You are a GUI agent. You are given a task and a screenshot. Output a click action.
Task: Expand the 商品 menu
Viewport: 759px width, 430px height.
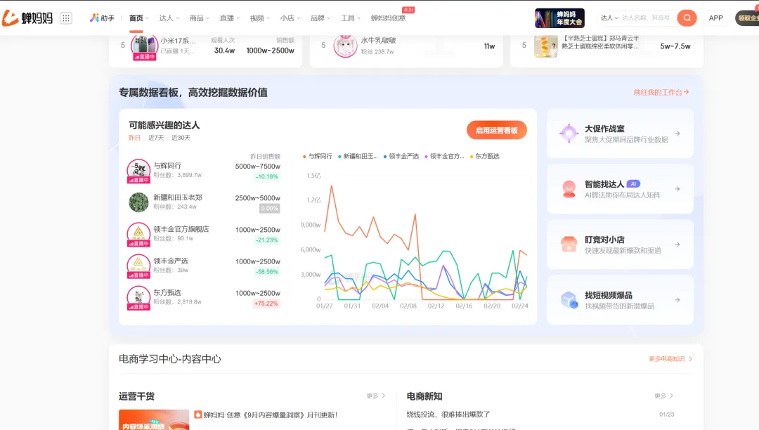coord(199,18)
